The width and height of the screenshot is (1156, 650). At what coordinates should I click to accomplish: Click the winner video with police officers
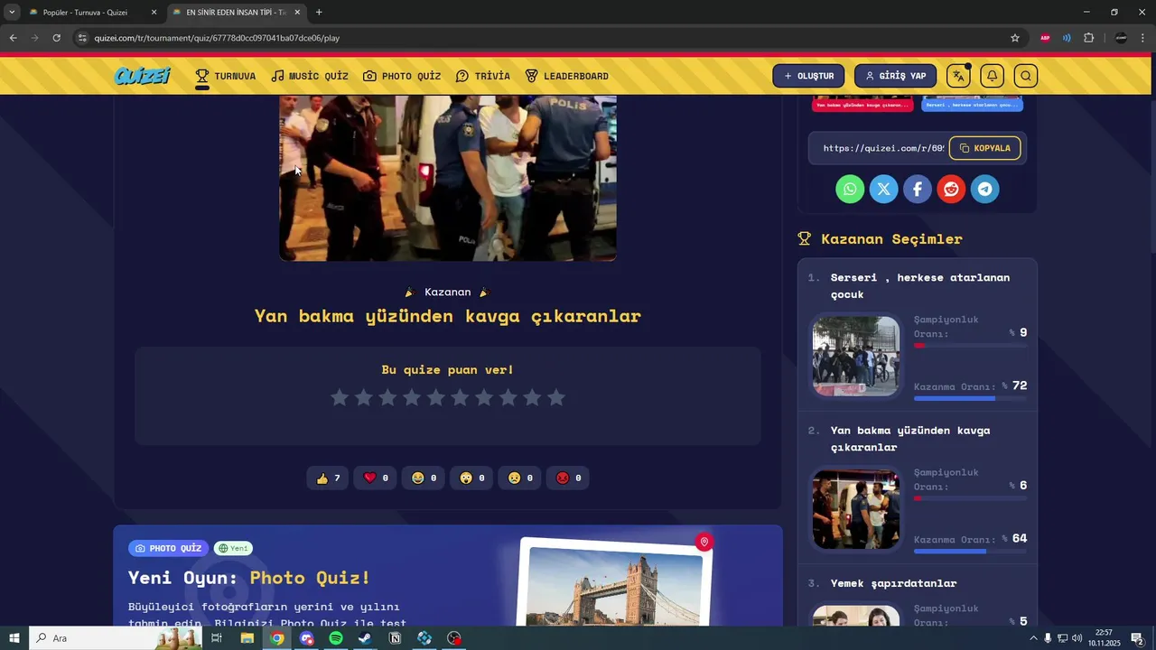448,178
